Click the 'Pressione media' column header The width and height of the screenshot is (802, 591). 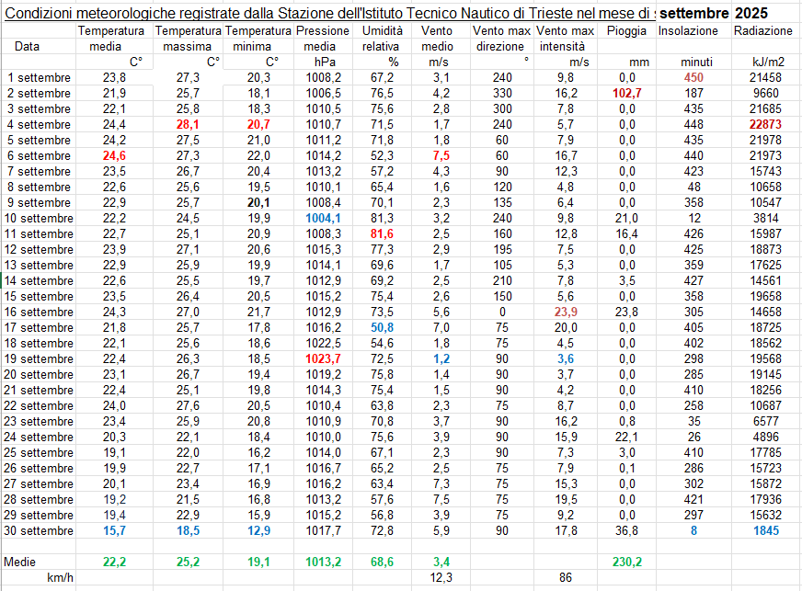coord(319,38)
